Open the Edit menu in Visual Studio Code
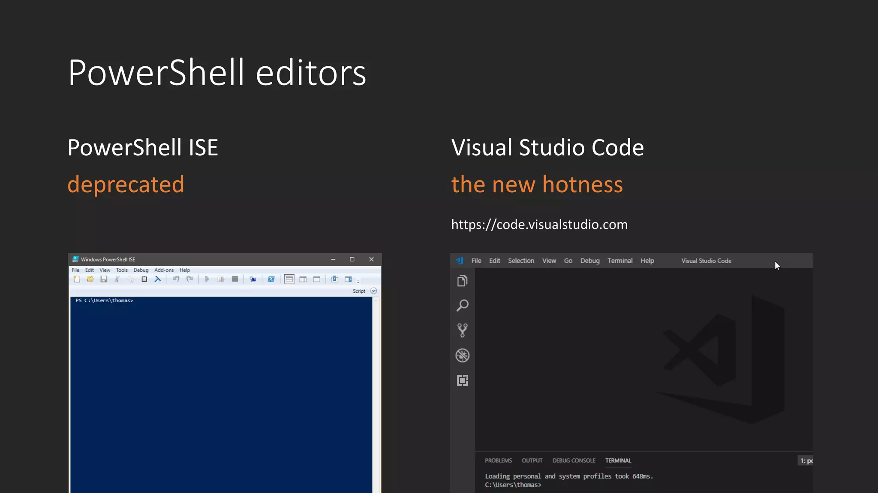 [x=494, y=261]
